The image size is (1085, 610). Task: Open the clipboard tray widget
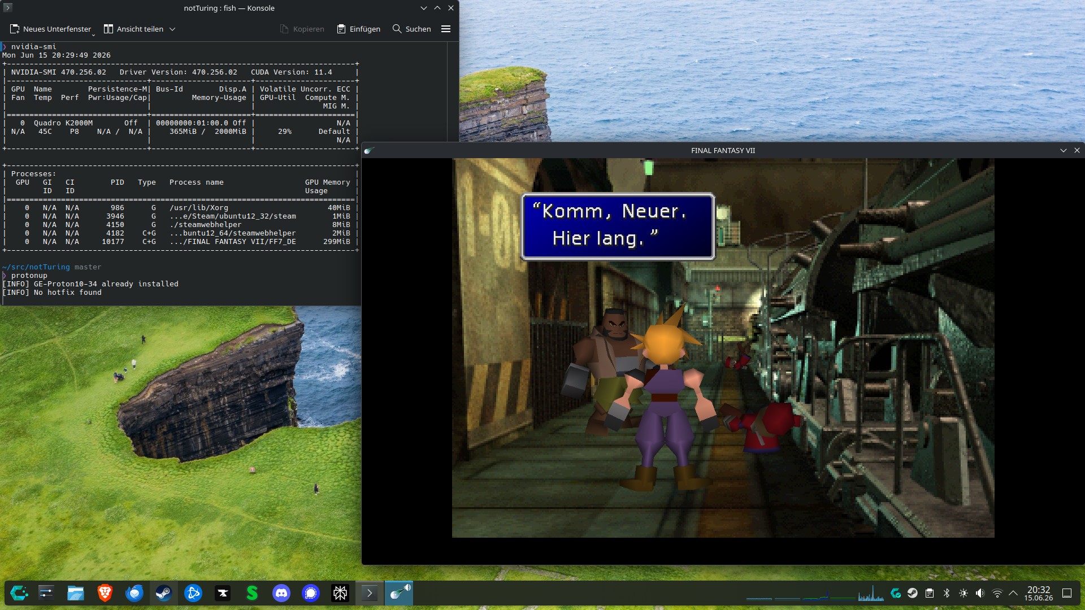point(930,593)
